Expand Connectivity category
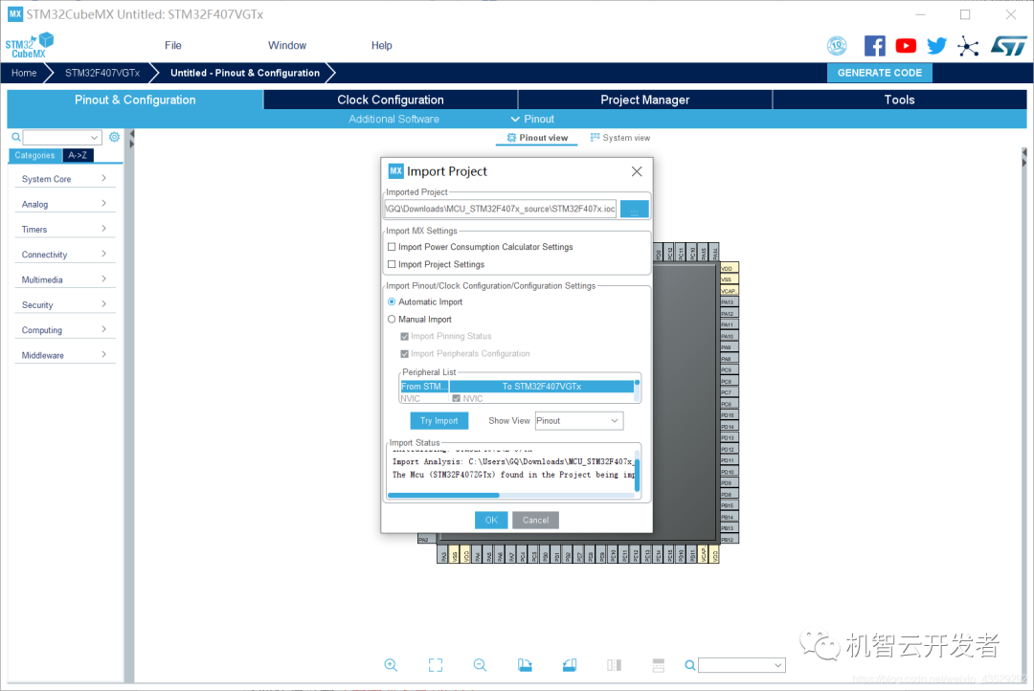Viewport: 1034px width, 691px height. 65,255
